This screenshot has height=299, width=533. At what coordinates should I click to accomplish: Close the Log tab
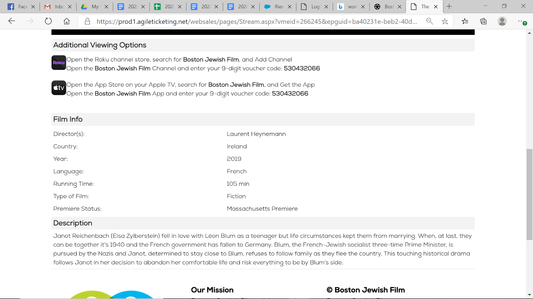click(x=326, y=7)
